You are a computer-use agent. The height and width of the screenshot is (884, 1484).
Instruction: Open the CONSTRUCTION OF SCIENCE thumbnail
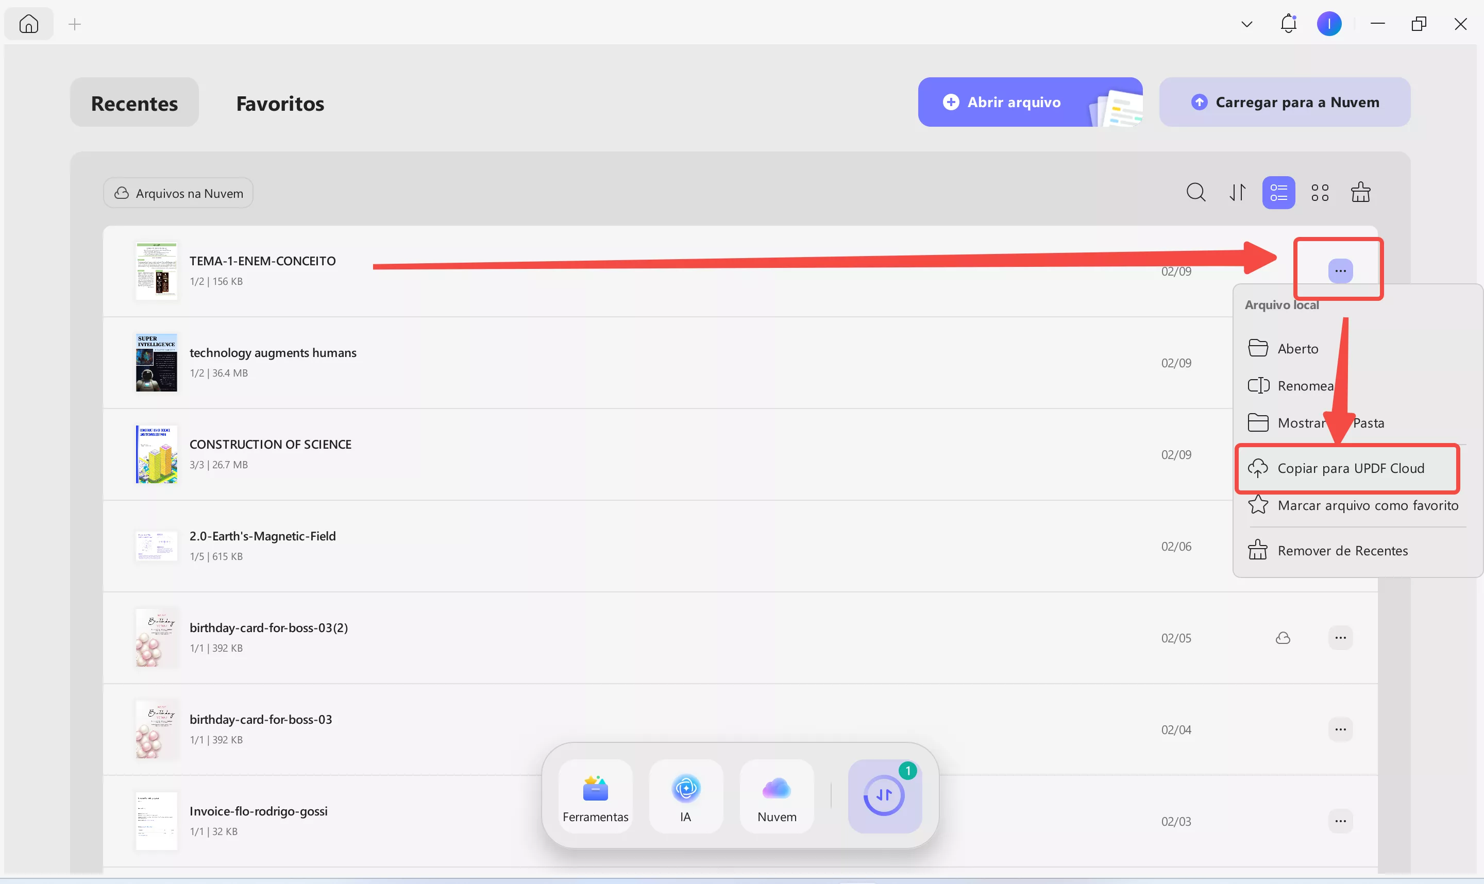pyautogui.click(x=156, y=454)
